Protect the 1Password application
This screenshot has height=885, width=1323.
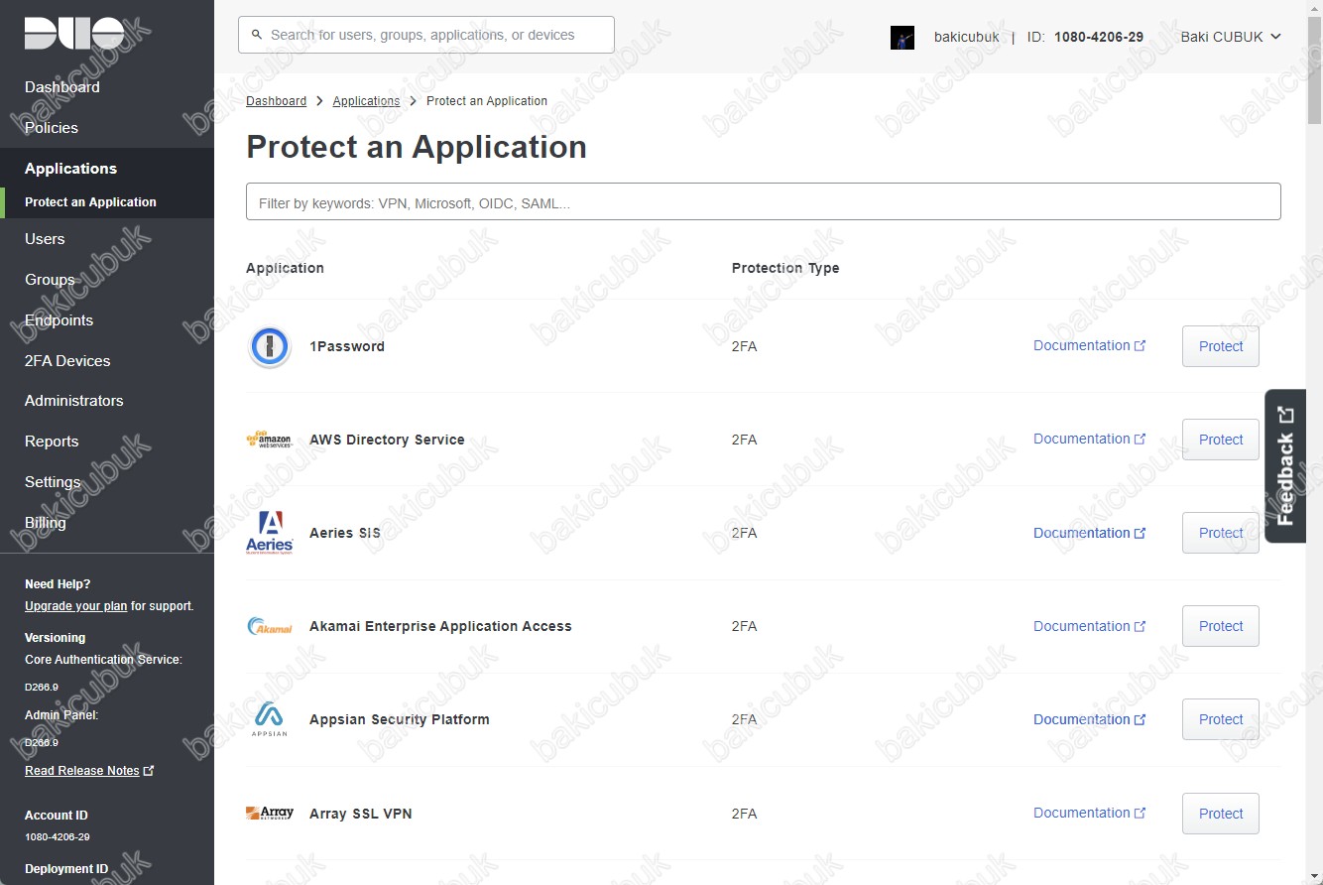1221,346
